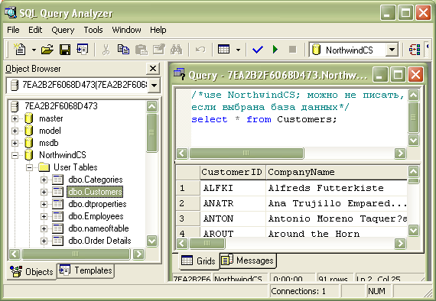Expand the msdb database node
This screenshot has width=436, height=301.
(15, 143)
